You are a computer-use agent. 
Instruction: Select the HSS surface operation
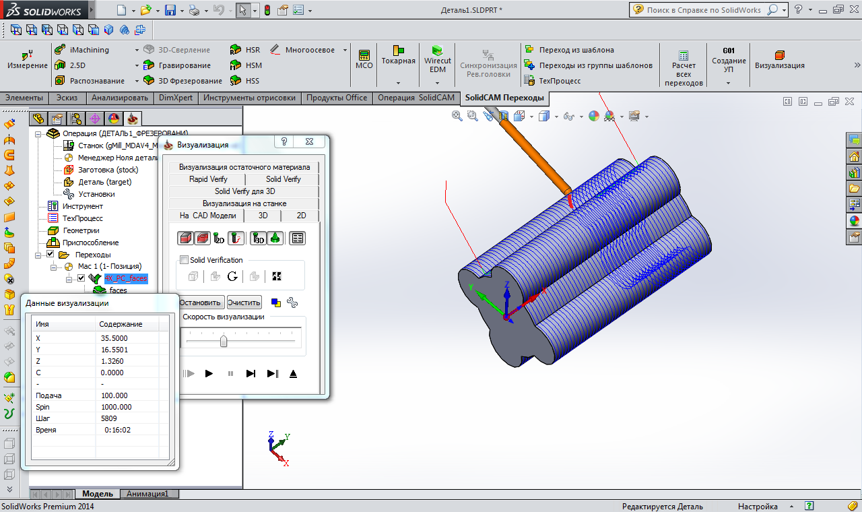pyautogui.click(x=244, y=81)
